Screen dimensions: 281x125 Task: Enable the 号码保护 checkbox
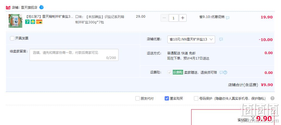[x=196, y=98]
